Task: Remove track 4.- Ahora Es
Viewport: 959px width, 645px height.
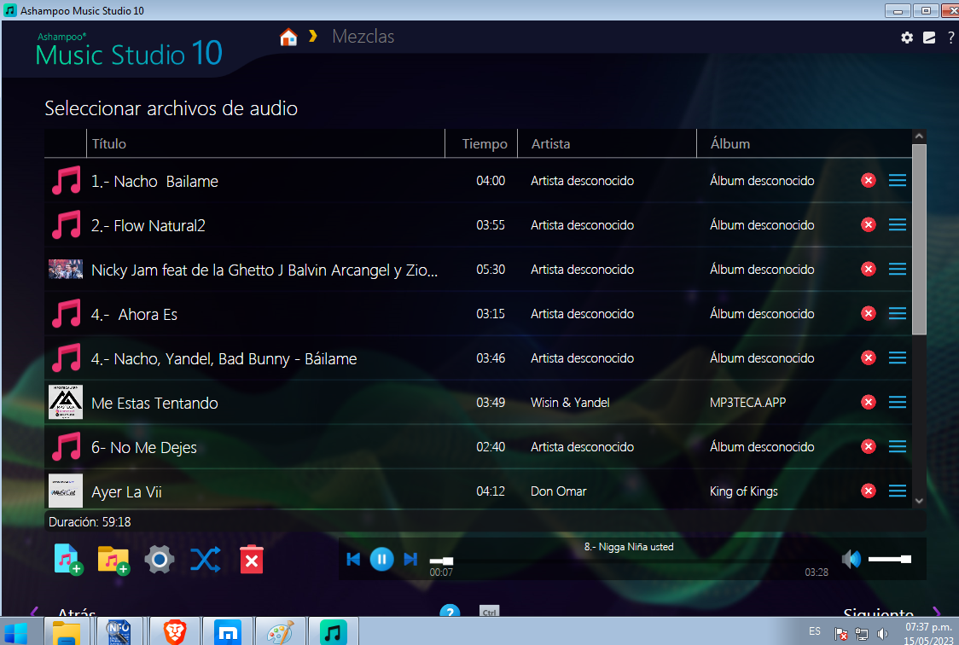Action: pyautogui.click(x=869, y=314)
